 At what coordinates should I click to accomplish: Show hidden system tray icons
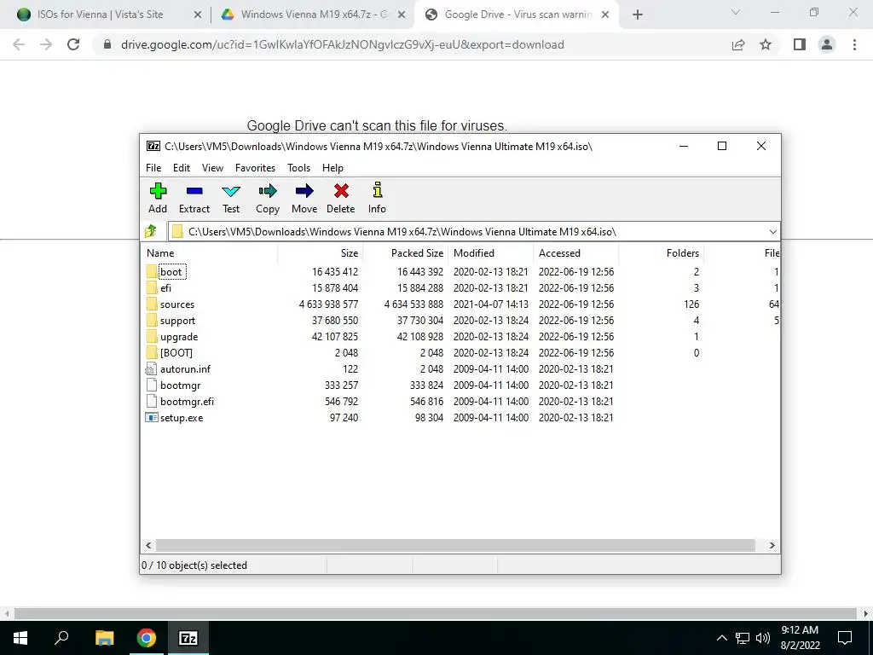[721, 638]
